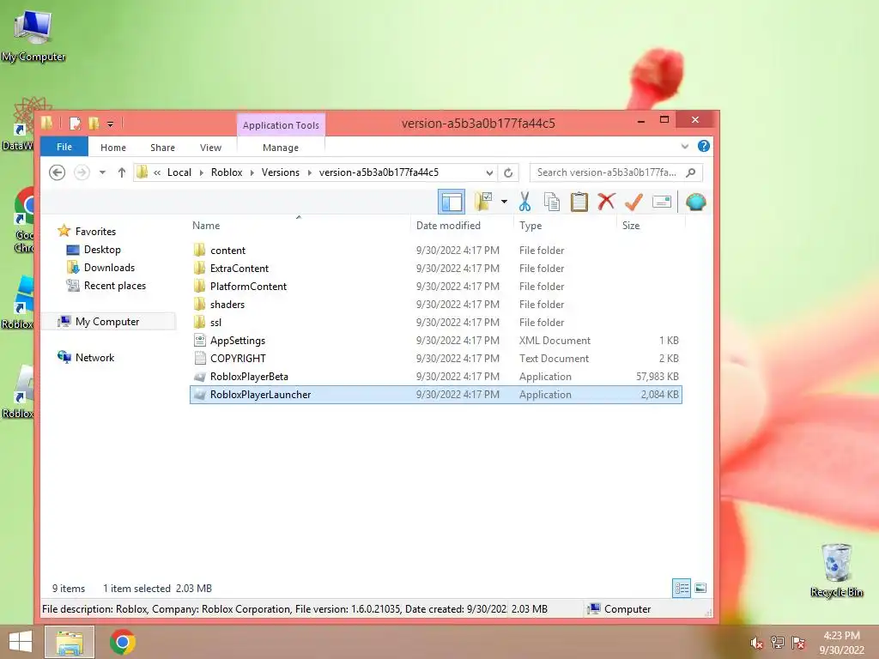Click the Cut scissors icon in toolbar
This screenshot has height=659, width=879.
coord(524,202)
